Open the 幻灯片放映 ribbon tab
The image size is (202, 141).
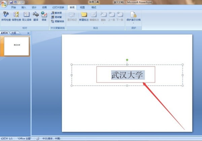coord(58,7)
